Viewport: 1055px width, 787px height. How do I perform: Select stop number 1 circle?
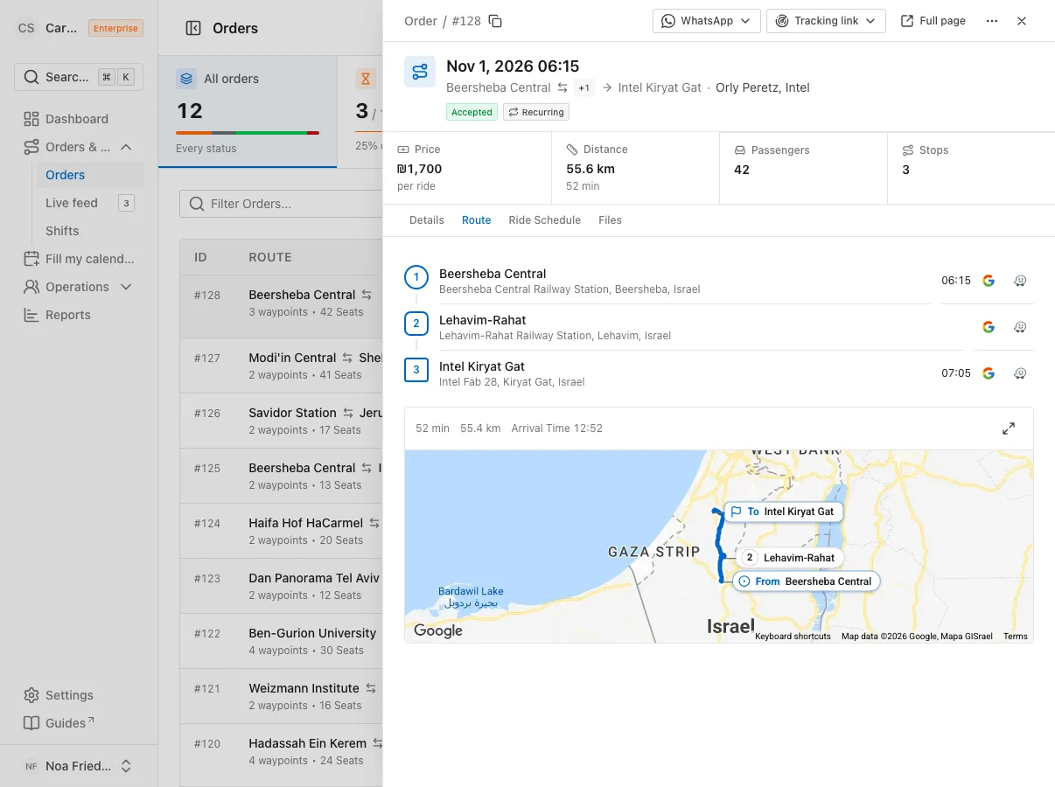[x=416, y=277]
